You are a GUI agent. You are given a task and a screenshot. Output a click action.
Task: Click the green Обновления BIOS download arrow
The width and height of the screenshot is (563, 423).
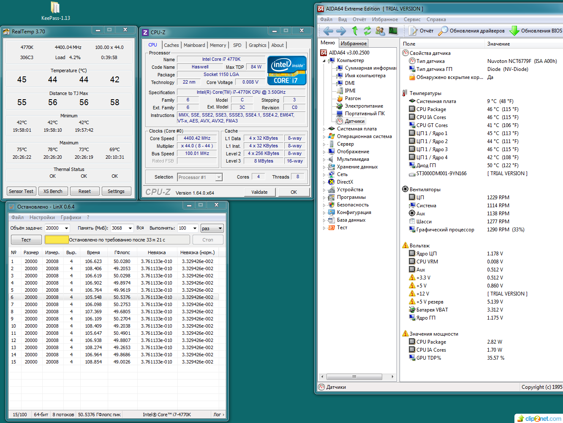[x=514, y=31]
